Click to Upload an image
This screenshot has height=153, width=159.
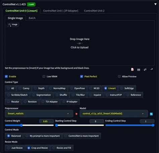pyautogui.click(x=79, y=48)
